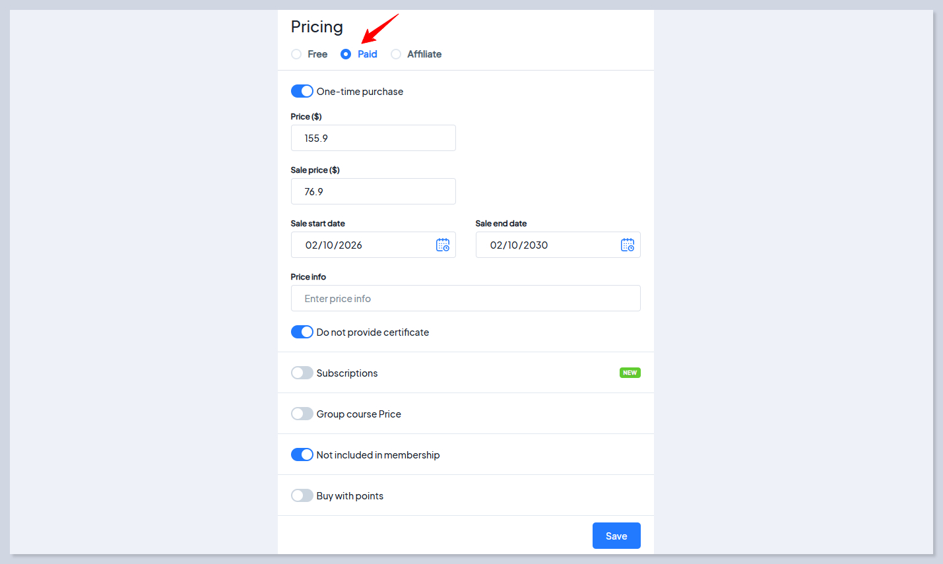943x564 pixels.
Task: Enable the Buy with points switch
Action: [302, 495]
